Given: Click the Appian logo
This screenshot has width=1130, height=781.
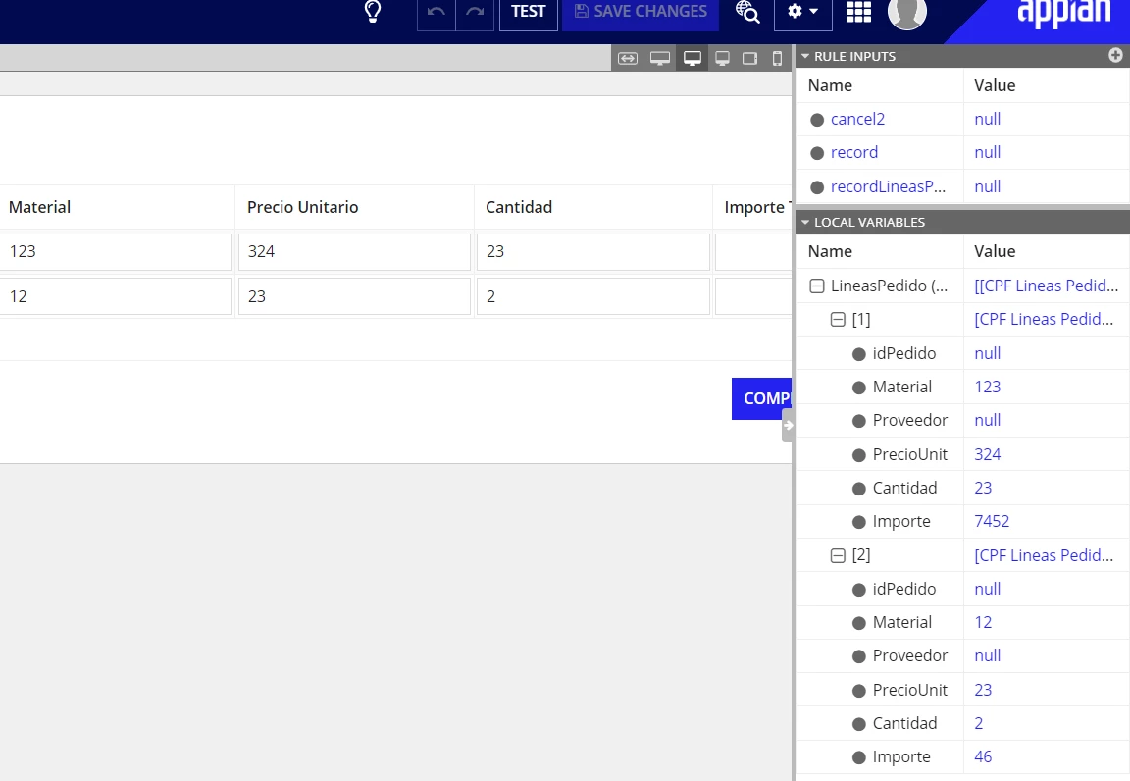Looking at the screenshot, I should point(1063,13).
